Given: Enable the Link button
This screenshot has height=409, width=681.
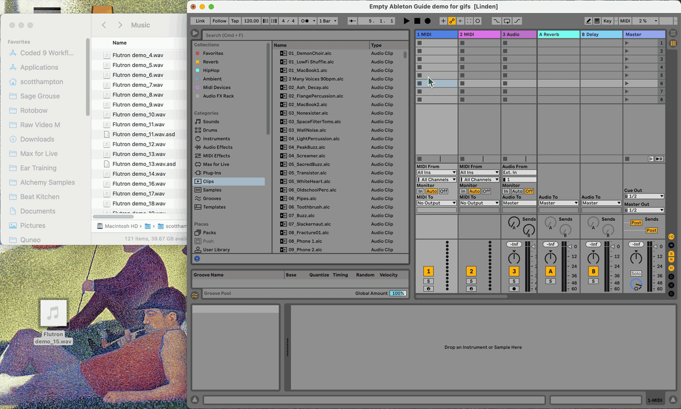Looking at the screenshot, I should pos(200,21).
